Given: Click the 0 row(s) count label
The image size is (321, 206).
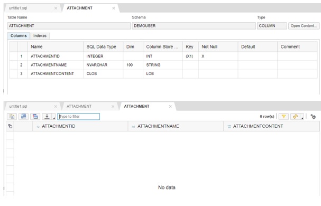Looking at the screenshot, I should (x=267, y=117).
